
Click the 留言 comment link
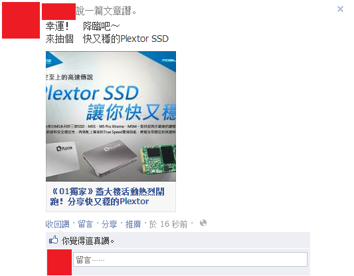tap(85, 224)
